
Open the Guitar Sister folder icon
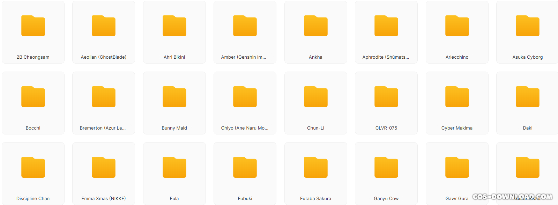[x=528, y=167]
